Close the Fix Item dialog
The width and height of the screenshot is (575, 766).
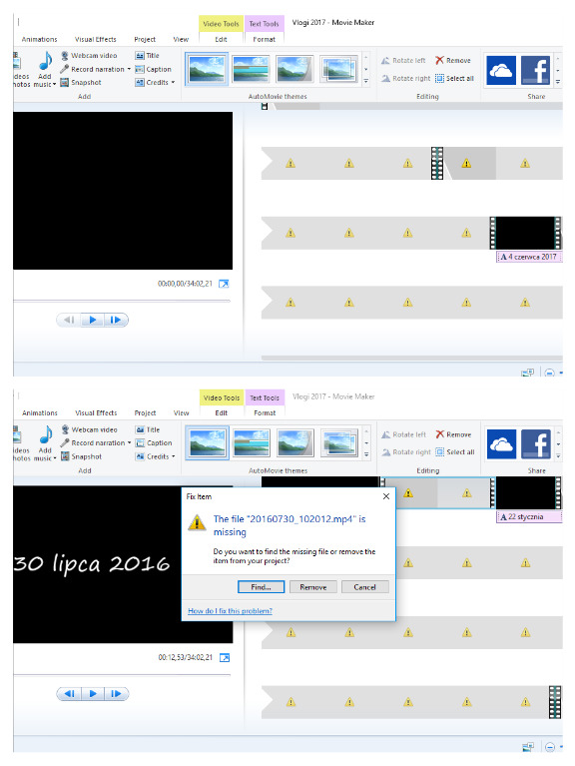pos(386,496)
